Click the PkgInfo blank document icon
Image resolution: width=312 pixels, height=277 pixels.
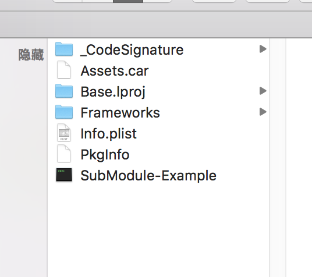(64, 154)
